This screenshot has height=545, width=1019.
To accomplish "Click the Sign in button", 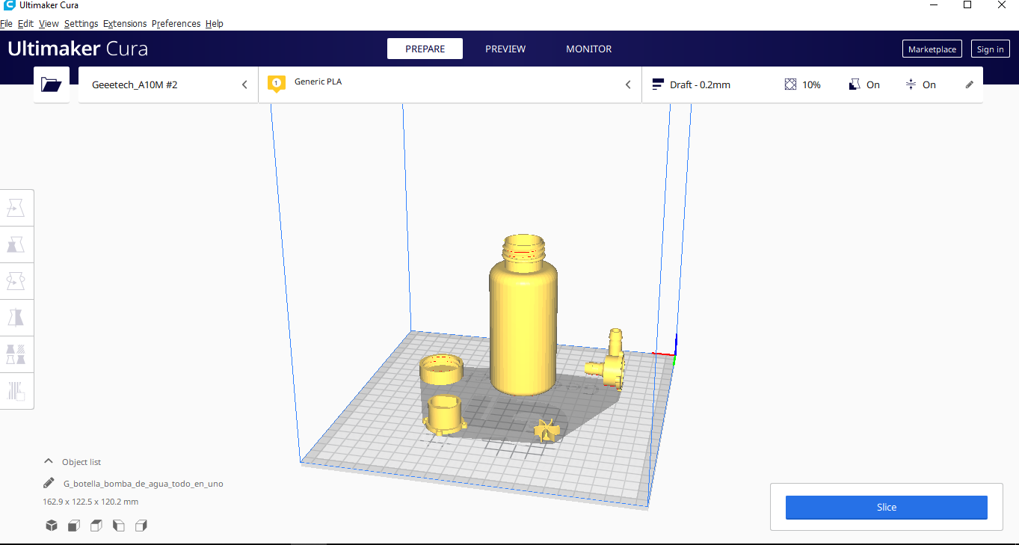I will click(990, 49).
